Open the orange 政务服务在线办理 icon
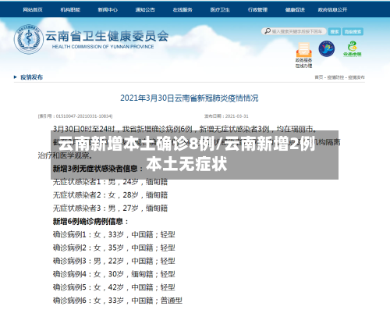Image resolution: width=390 pixels, height=310 pixels. [x=303, y=49]
